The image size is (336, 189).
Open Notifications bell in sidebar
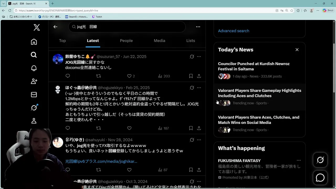tap(34, 68)
